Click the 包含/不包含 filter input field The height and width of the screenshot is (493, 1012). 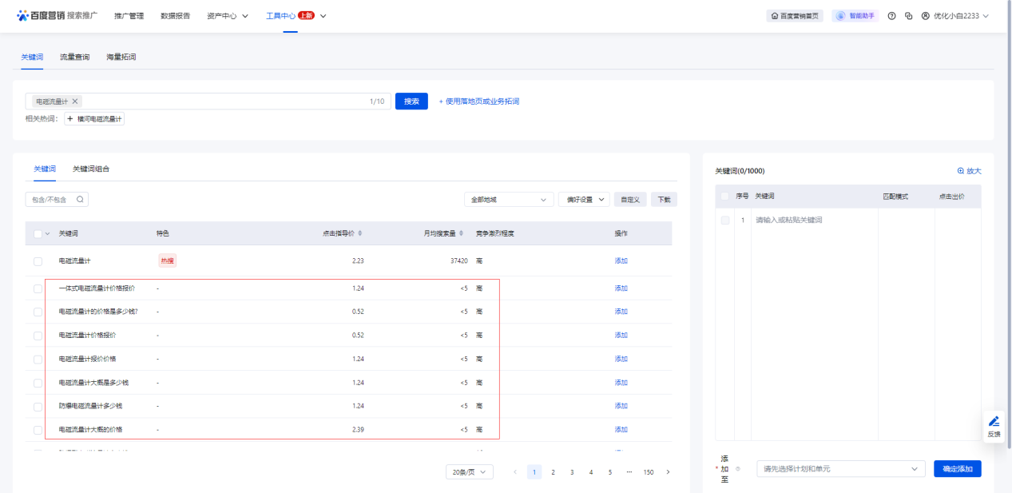coord(57,199)
